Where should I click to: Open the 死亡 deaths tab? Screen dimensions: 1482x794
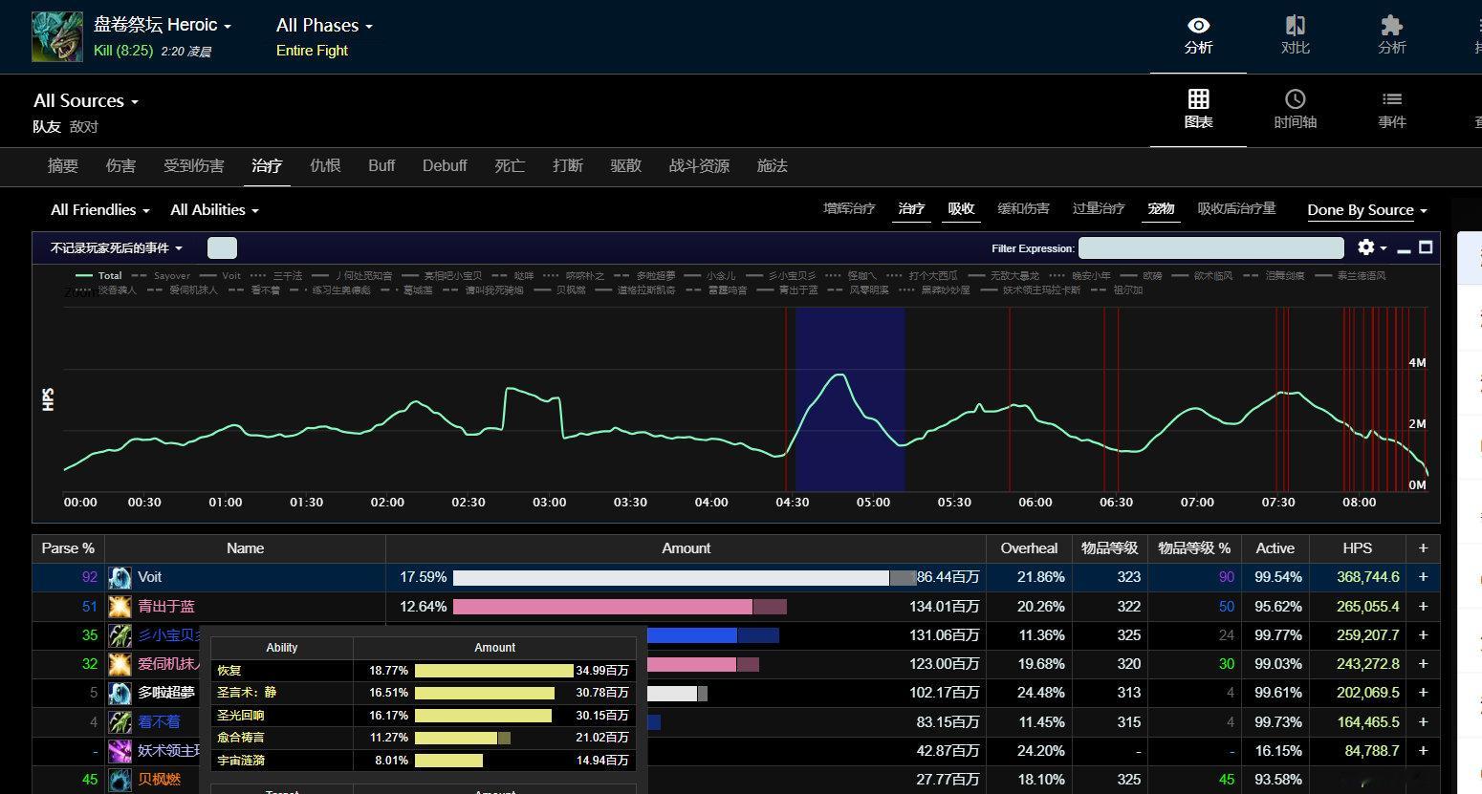point(510,165)
